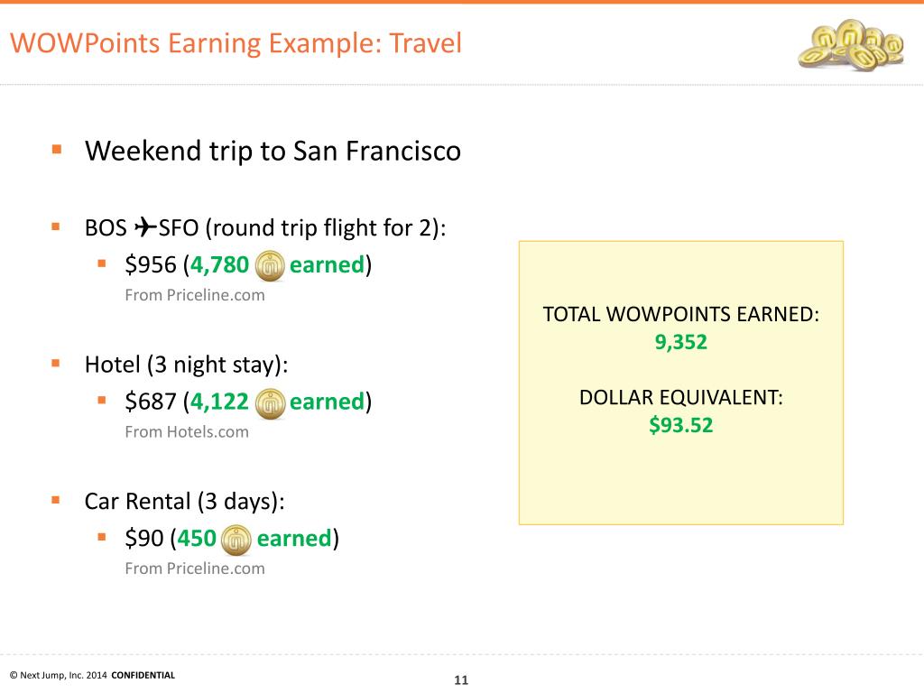This screenshot has height=693, width=924.
Task: Click the Priceline.com text under car rental
Action: [195, 568]
